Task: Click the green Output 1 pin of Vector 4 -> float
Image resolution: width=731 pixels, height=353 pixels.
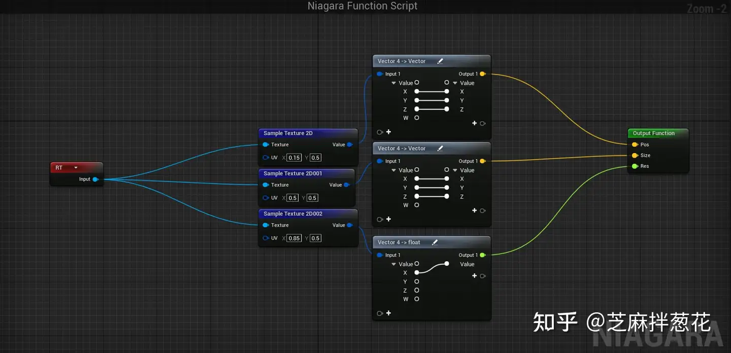Action: click(x=482, y=255)
